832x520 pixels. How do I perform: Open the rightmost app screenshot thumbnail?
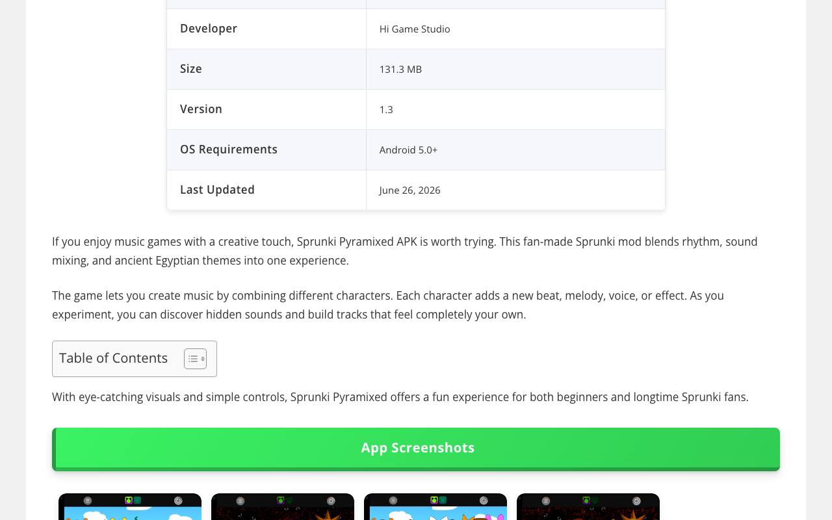[x=588, y=507]
